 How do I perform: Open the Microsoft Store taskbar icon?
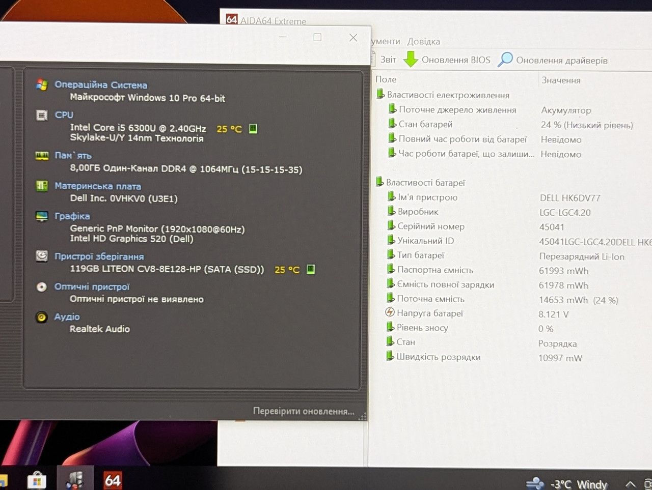[x=37, y=480]
